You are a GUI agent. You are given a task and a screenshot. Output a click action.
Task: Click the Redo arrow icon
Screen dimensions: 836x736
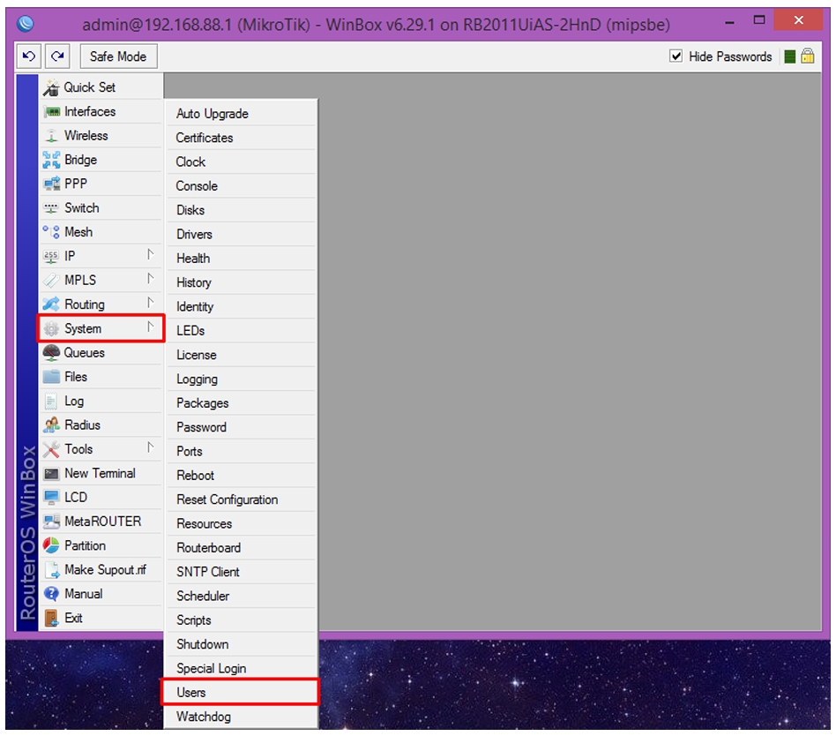tap(57, 56)
